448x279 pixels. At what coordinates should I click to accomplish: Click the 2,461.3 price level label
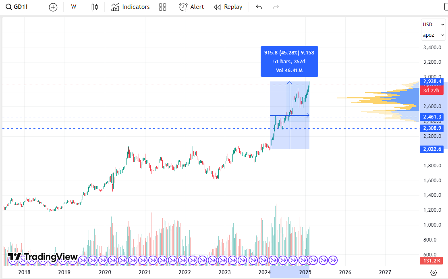(x=431, y=117)
